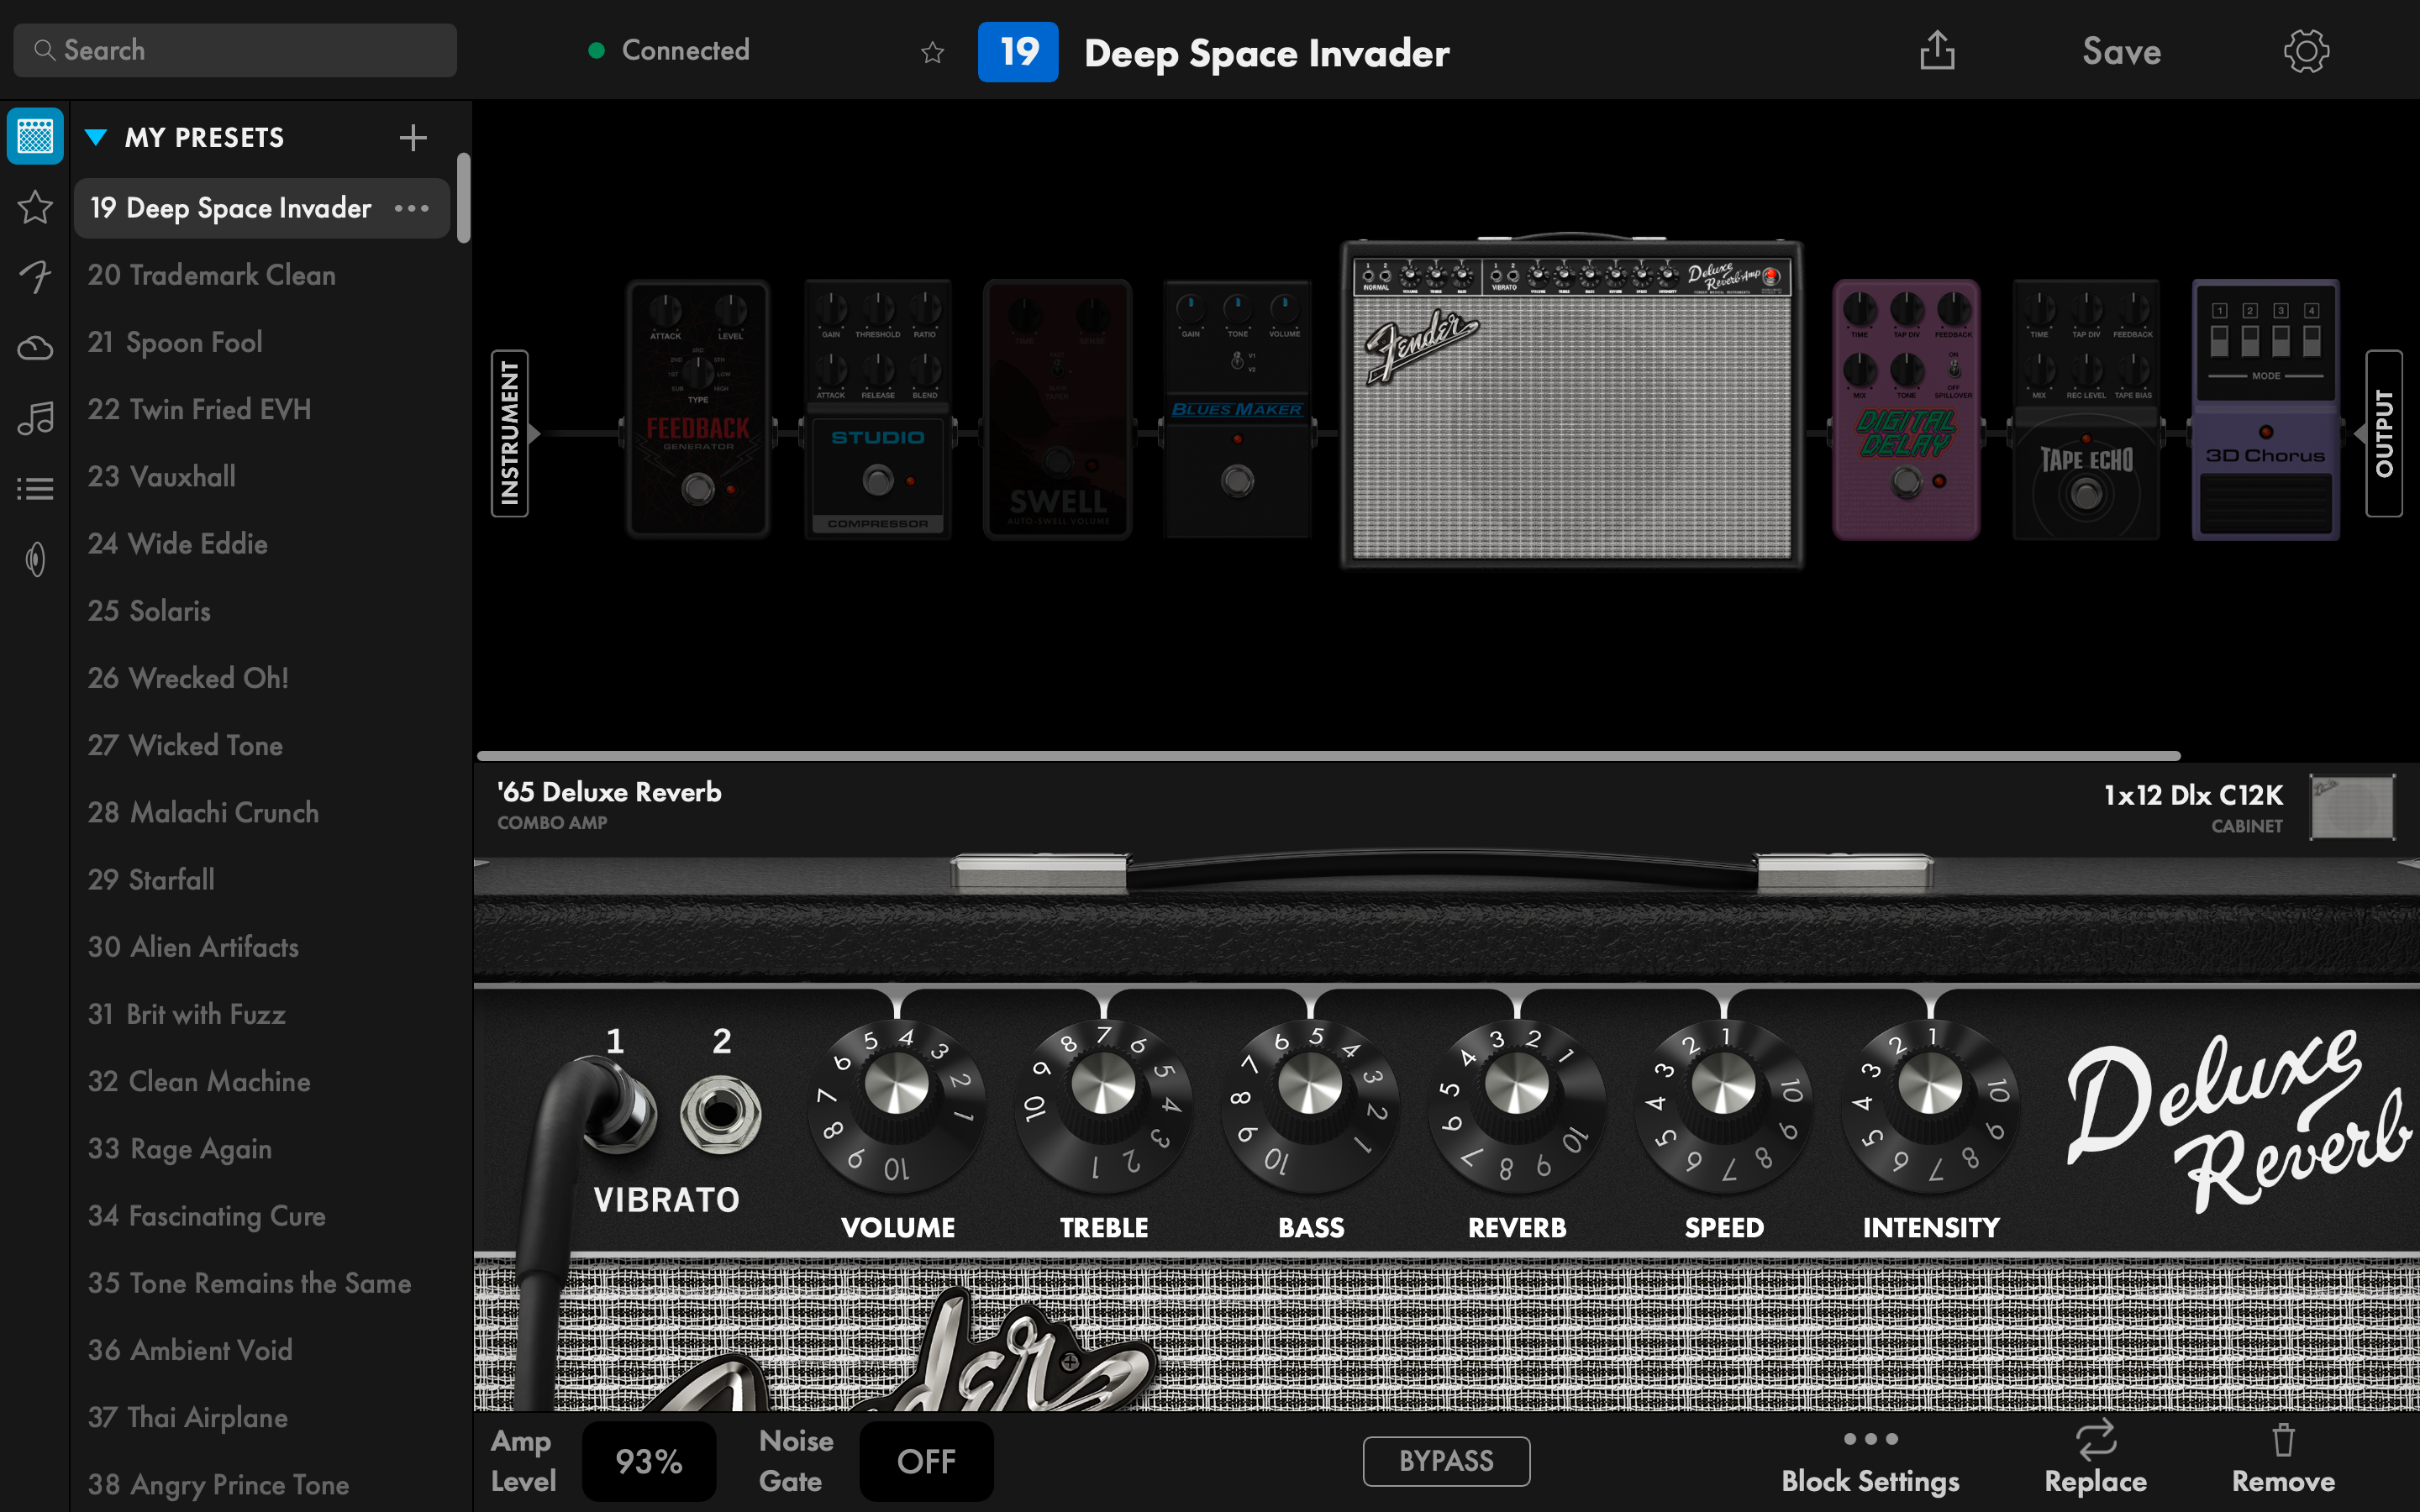The height and width of the screenshot is (1512, 2420).
Task: Click the Remove trash icon
Action: [x=2283, y=1440]
